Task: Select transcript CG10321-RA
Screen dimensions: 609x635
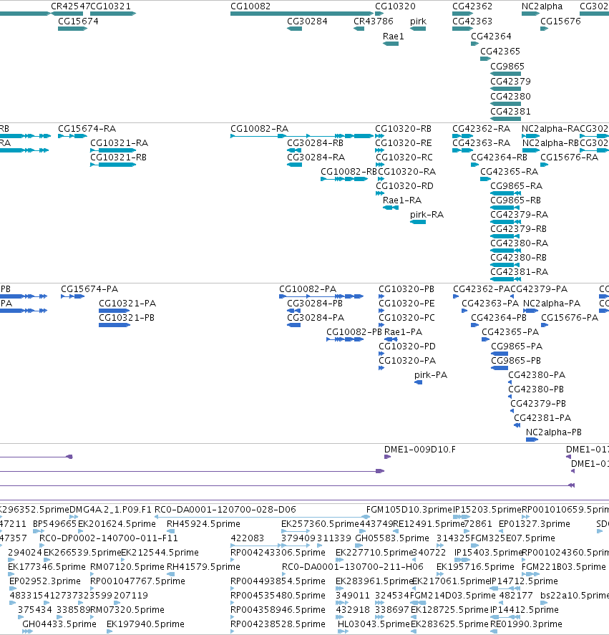Action: coord(113,150)
